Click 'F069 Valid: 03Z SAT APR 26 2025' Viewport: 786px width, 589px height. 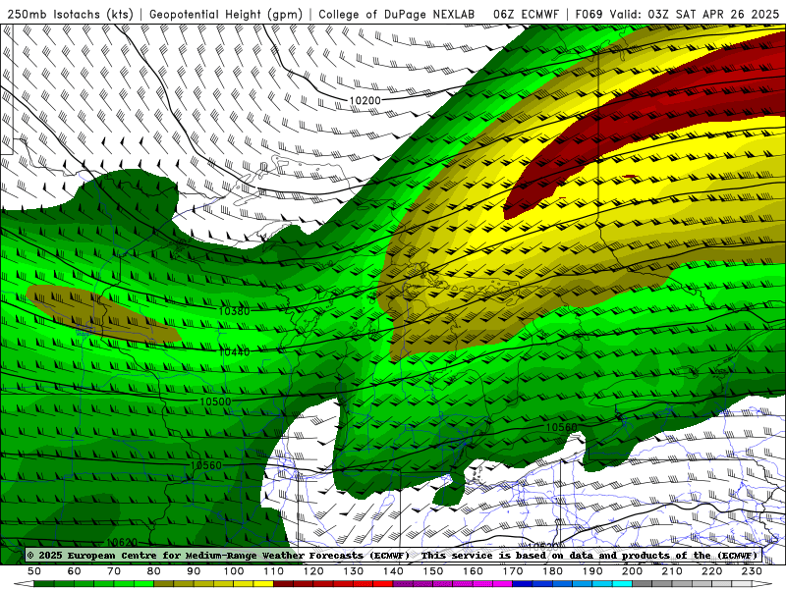point(677,14)
